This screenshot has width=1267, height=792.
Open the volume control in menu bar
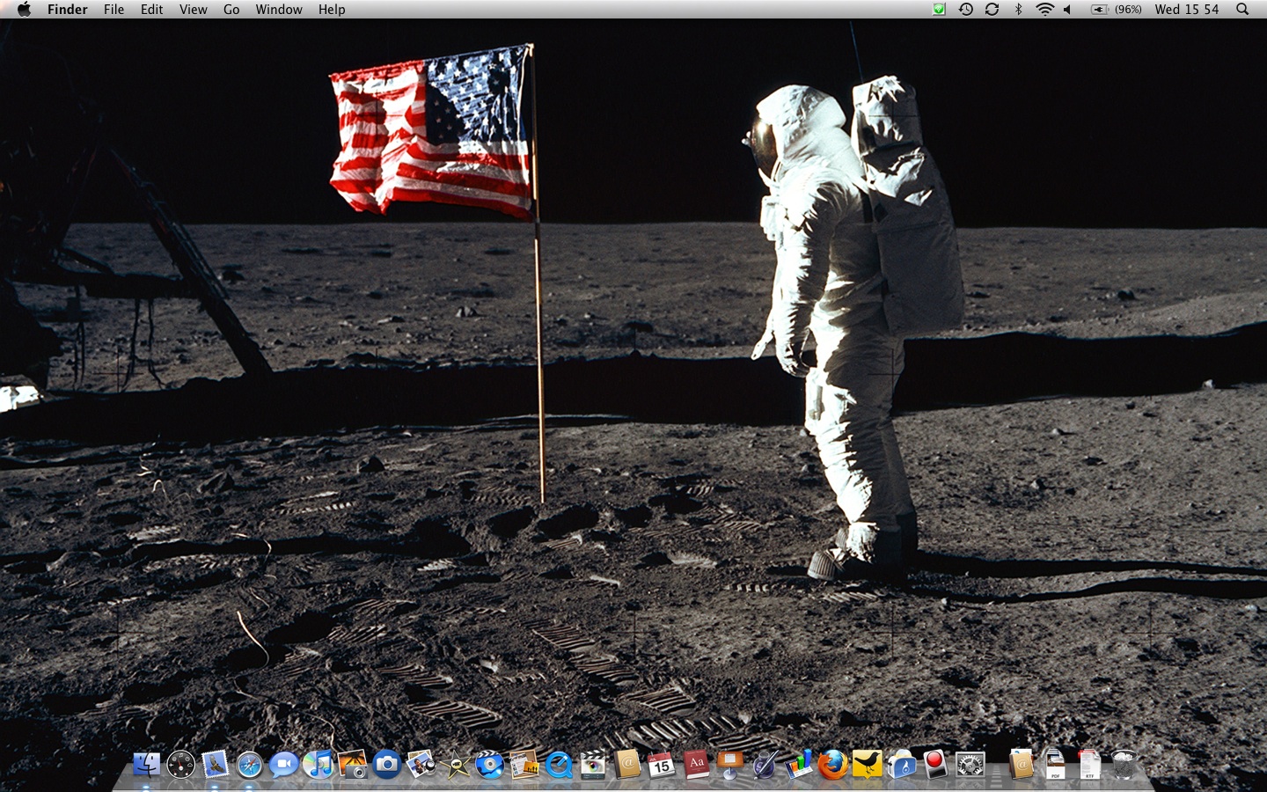coord(1068,10)
